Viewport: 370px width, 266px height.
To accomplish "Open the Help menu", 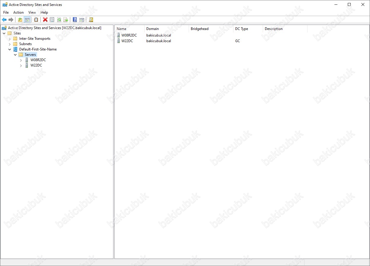I will [x=44, y=12].
